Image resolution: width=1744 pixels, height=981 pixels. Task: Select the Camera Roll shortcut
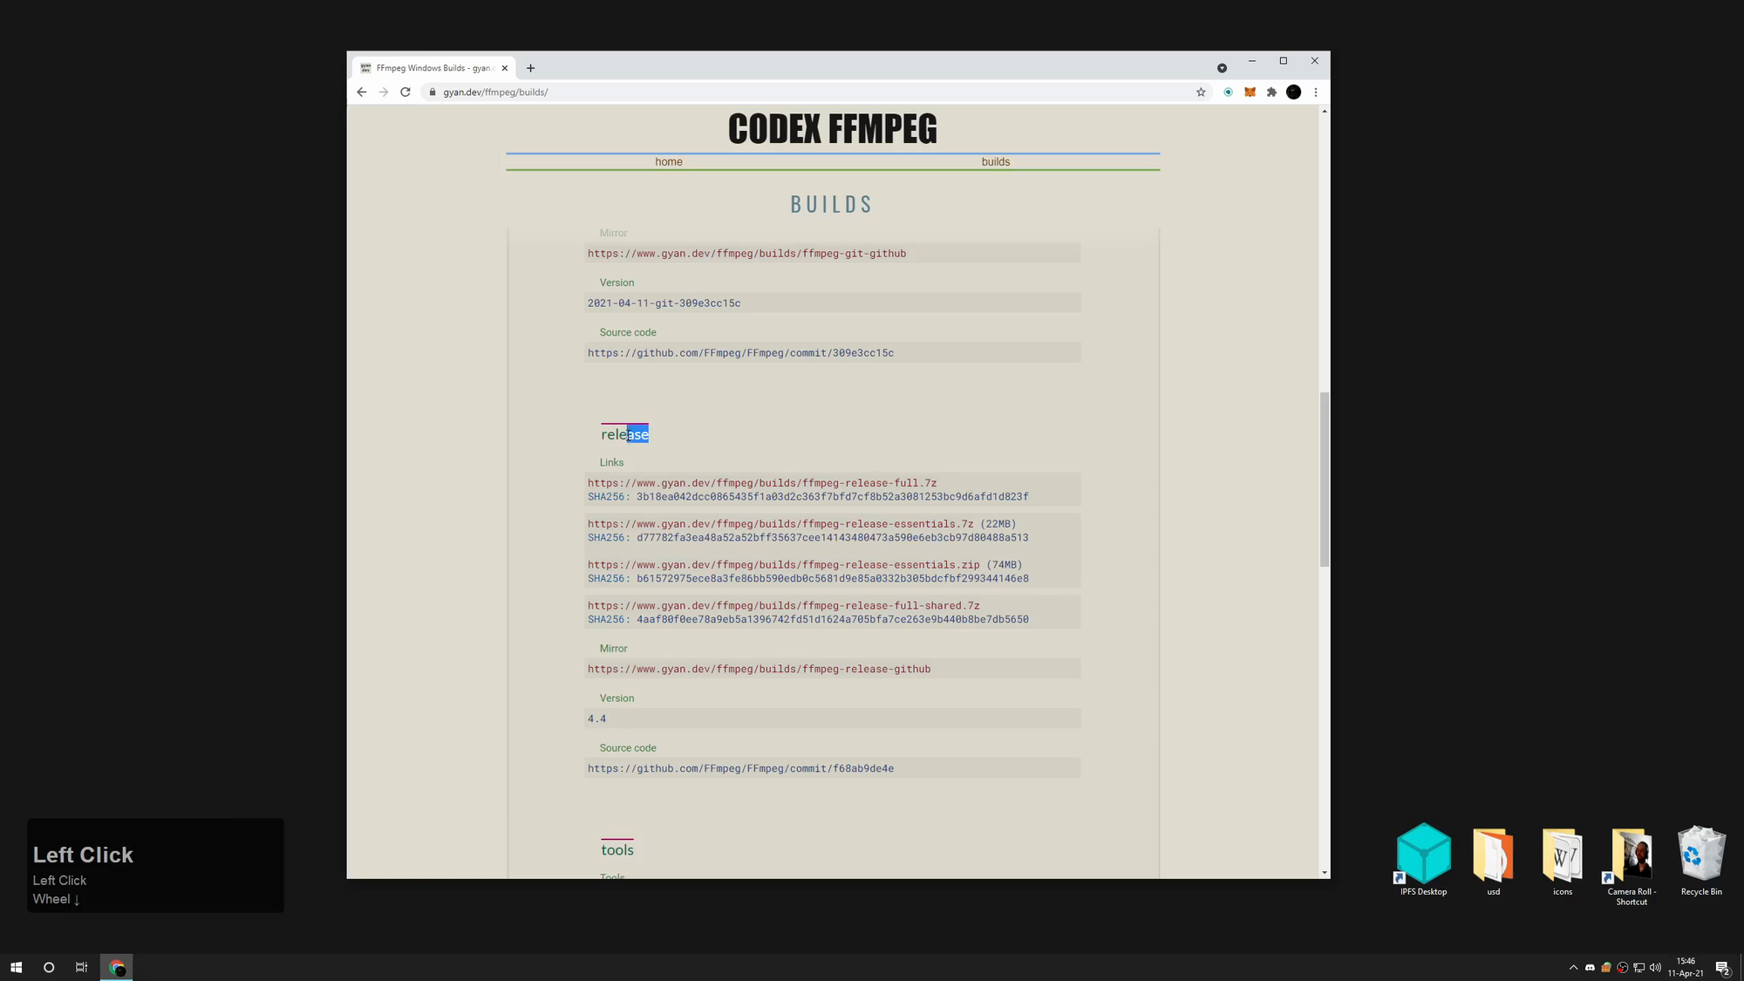pyautogui.click(x=1632, y=866)
